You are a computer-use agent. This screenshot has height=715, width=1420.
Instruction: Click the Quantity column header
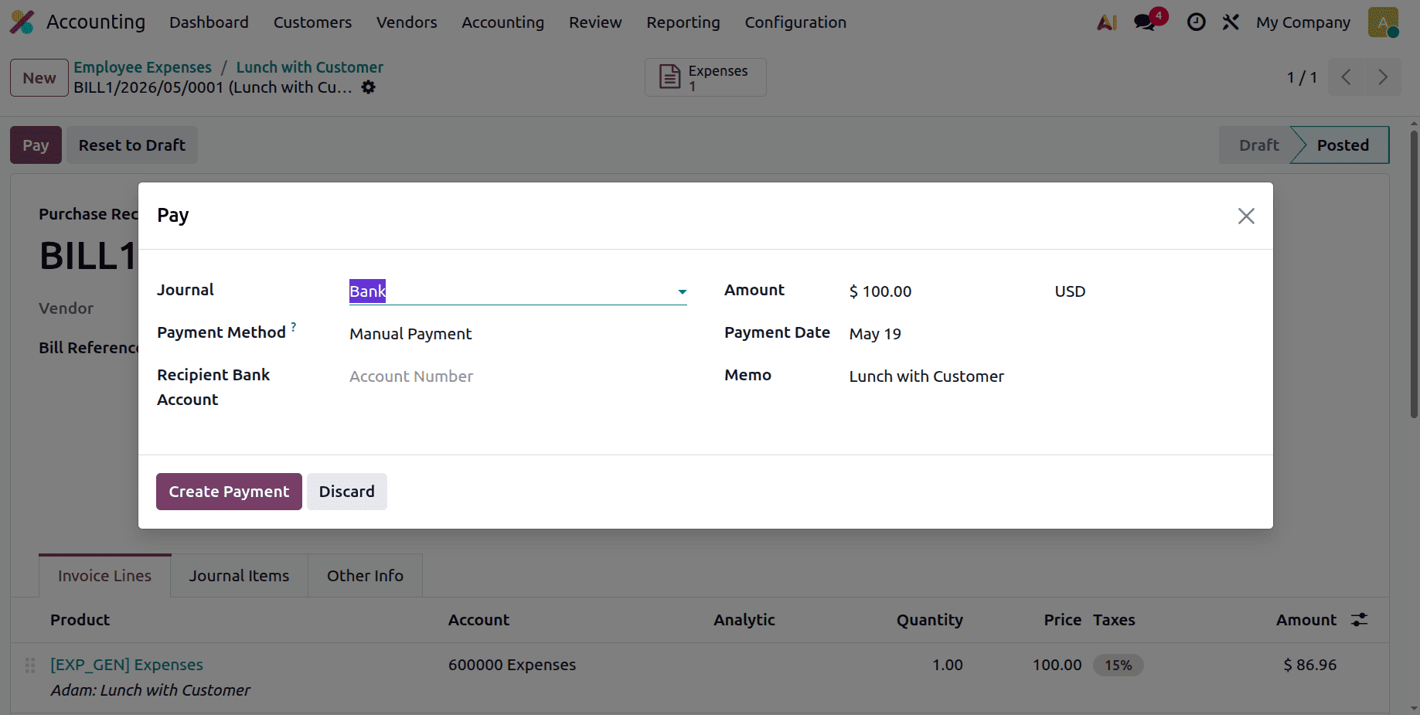click(929, 620)
